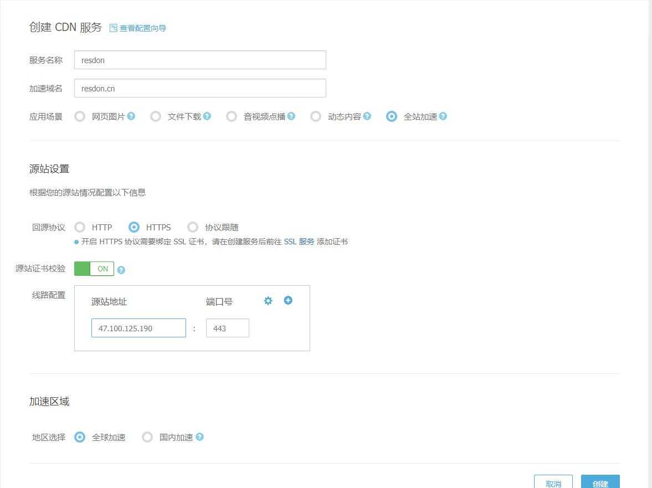
Task: Click the 端口号 field showing 443
Action: pyautogui.click(x=227, y=328)
